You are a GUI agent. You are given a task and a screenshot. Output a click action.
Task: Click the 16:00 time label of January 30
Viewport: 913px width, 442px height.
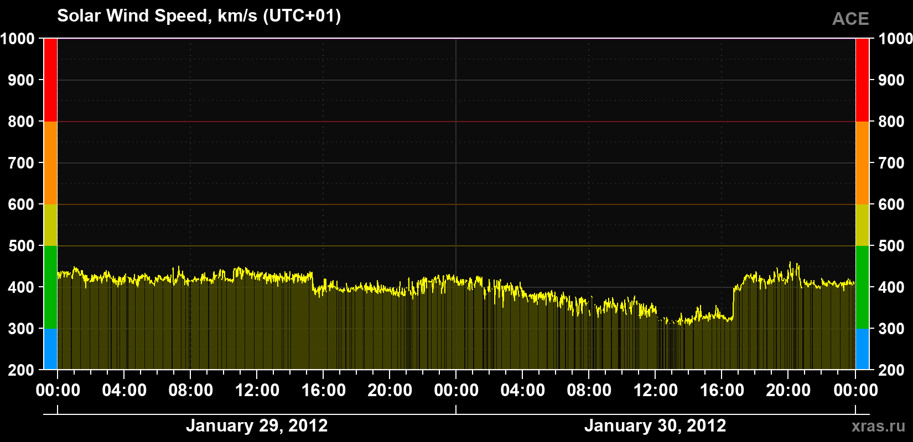(x=722, y=391)
